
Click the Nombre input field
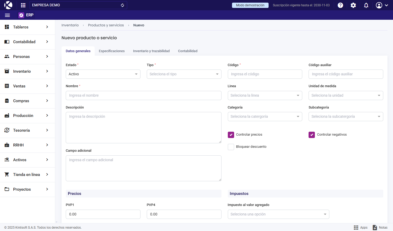click(x=143, y=96)
